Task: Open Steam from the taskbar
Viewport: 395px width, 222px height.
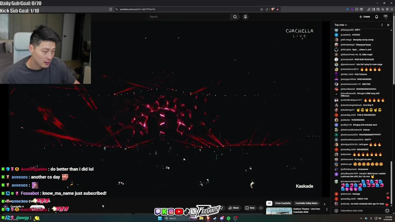Action: 215,218
